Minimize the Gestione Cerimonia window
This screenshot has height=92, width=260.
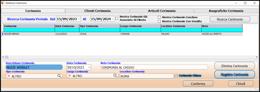pyautogui.click(x=236, y=3)
